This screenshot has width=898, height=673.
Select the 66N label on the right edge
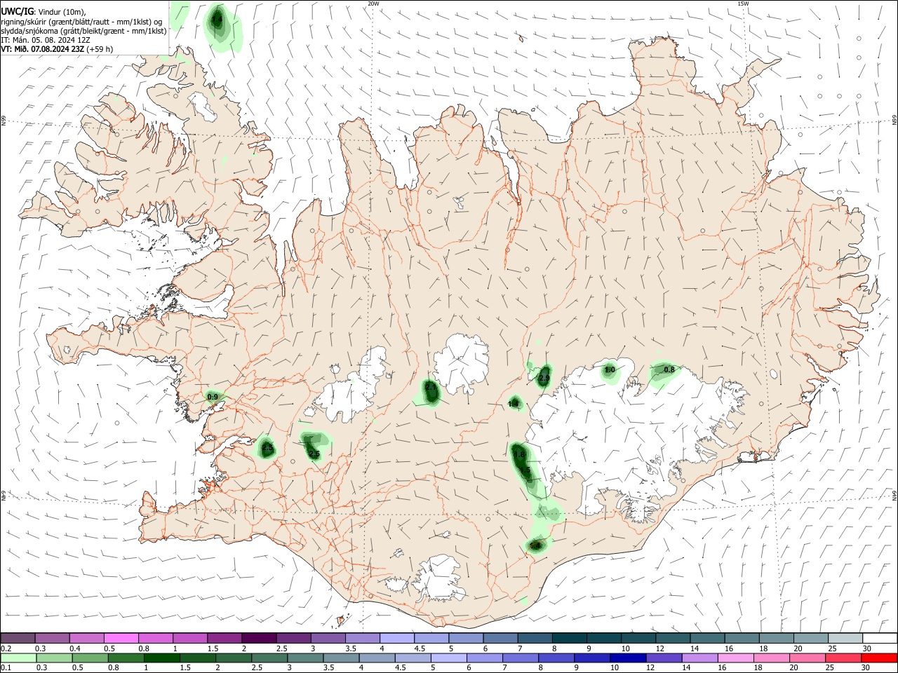click(x=894, y=121)
